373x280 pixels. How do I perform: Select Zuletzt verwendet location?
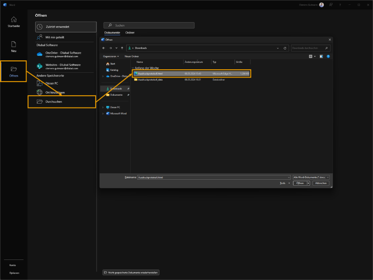click(x=66, y=27)
